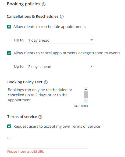
Task: Click the 'Allow clients to reschedule appointments' label
Action: 49,27
